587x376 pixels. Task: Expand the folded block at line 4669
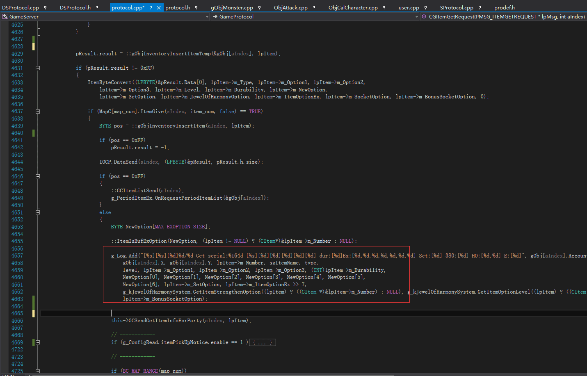(x=38, y=342)
